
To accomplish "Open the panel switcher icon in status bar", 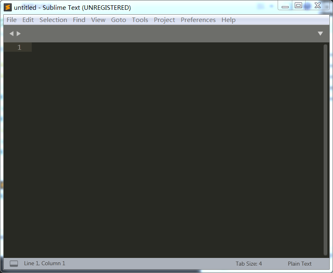I will pyautogui.click(x=14, y=264).
